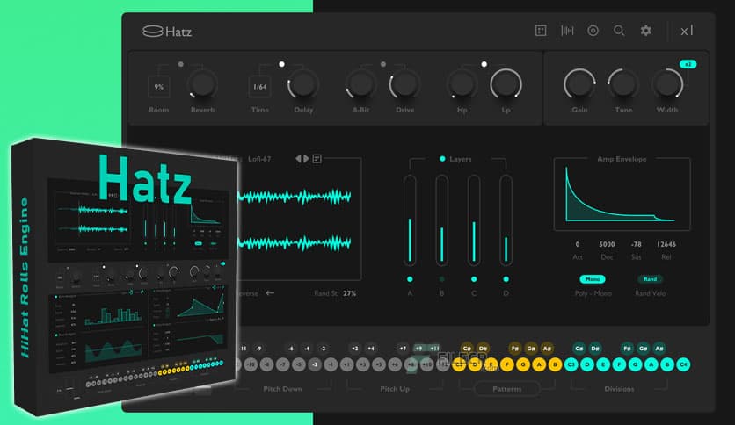735x425 pixels.
Task: Click the layer B level slider
Action: pyautogui.click(x=442, y=220)
